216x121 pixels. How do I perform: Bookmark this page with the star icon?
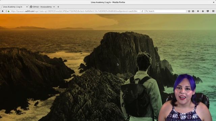(189, 11)
